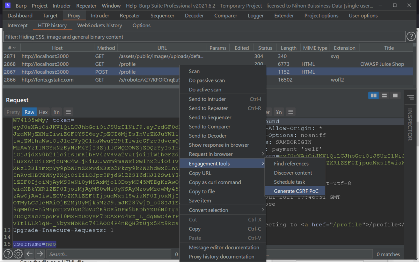This screenshot has width=419, height=262.
Task: Switch request view to Hex
Action: [x=43, y=112]
